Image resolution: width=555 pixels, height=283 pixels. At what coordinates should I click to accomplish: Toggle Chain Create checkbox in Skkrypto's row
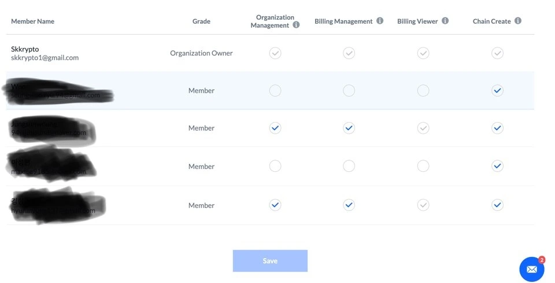[x=497, y=53]
